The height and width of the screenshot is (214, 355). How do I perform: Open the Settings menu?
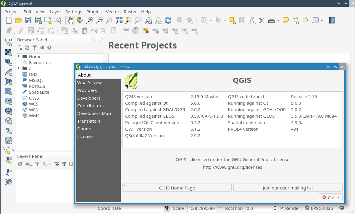pos(74,12)
